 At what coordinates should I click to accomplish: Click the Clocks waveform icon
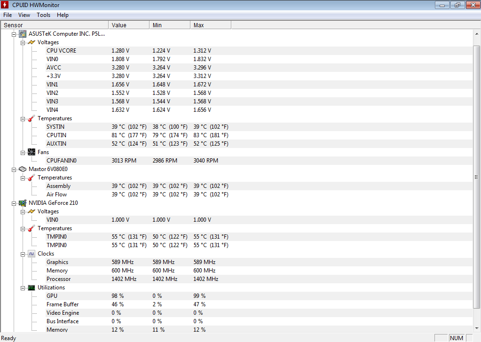pos(32,254)
